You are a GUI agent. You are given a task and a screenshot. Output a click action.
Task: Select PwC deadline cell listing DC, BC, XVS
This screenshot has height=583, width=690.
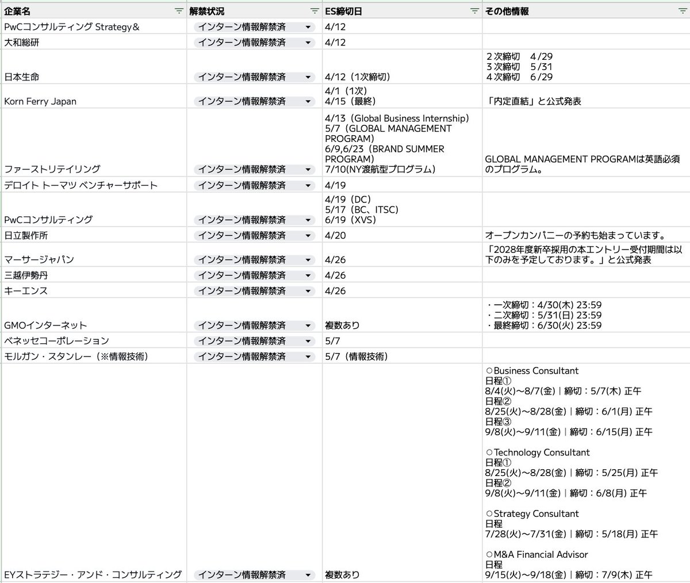point(402,210)
